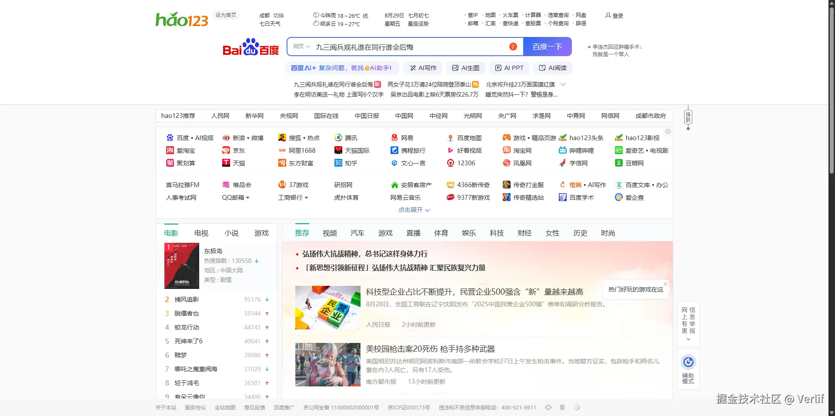835x416 pixels.
Task: Open the Zhihu icon for 知乎
Action: pos(338,163)
